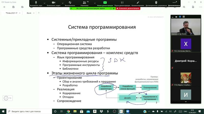Switch Zoom panel to grid view
The width and height of the screenshot is (204, 114).
[184, 17]
